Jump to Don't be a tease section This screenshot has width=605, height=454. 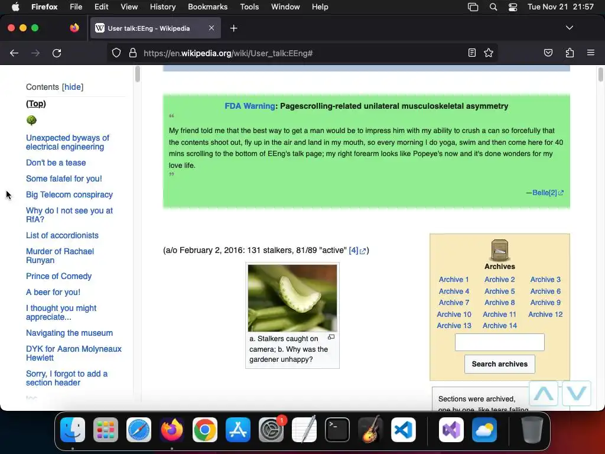pyautogui.click(x=56, y=163)
